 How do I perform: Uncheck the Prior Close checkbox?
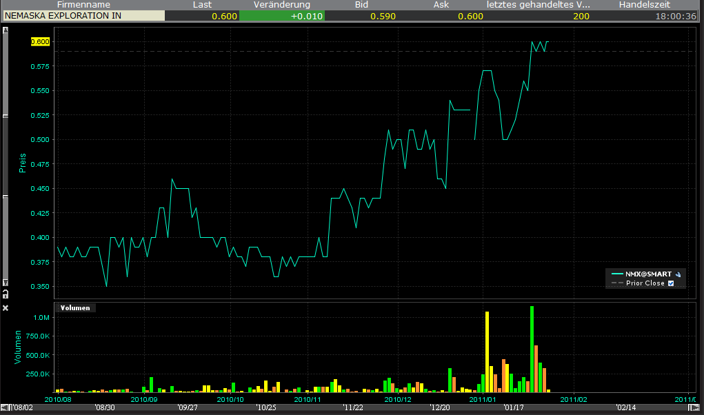(671, 283)
